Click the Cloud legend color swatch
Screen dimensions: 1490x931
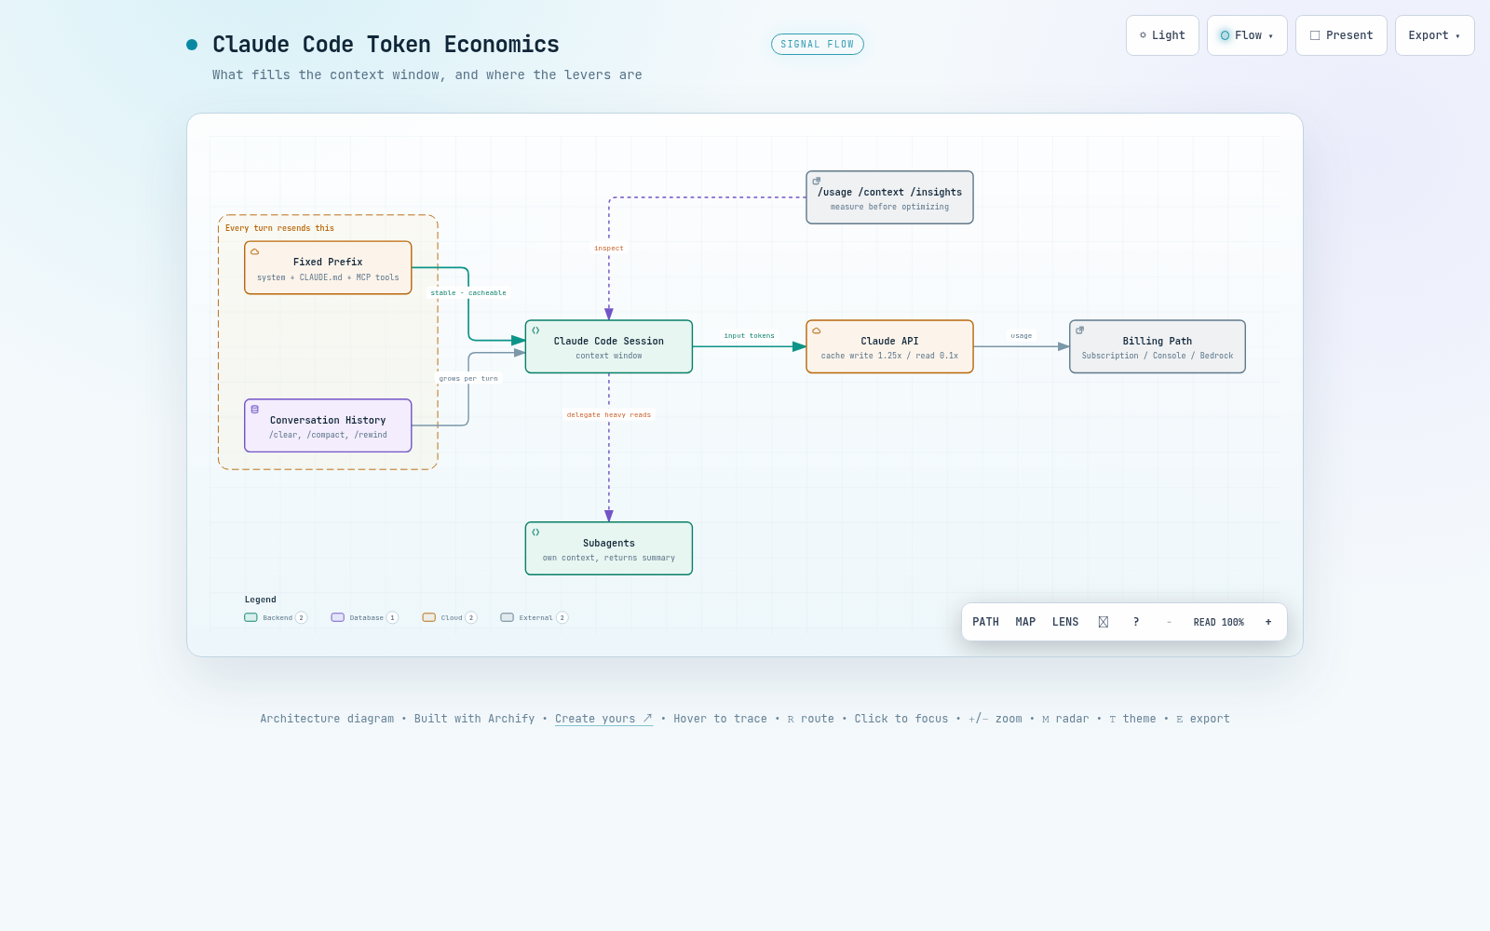coord(428,617)
